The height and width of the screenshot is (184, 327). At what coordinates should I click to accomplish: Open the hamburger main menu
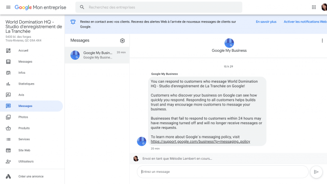coord(8,7)
